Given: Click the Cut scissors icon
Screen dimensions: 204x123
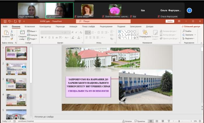Looking at the screenshot, I should 12,31.
